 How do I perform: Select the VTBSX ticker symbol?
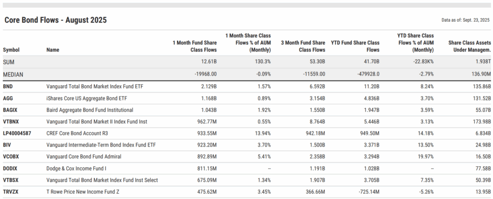point(11,180)
